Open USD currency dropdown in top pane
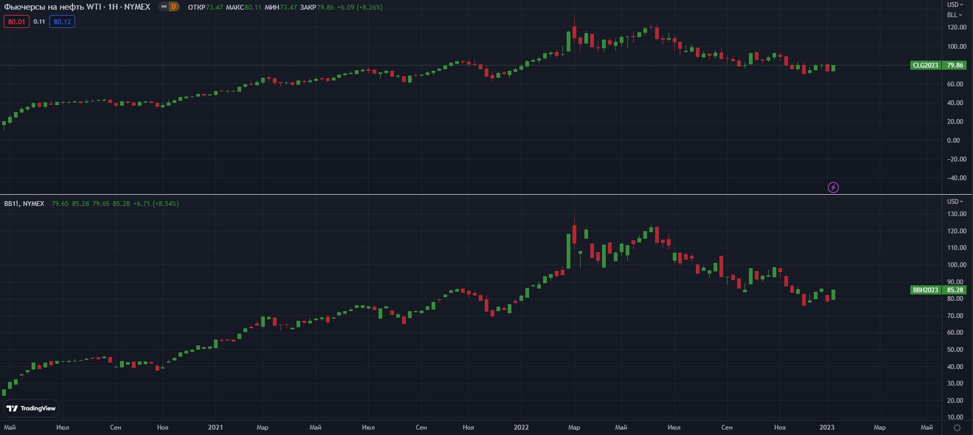 955,5
